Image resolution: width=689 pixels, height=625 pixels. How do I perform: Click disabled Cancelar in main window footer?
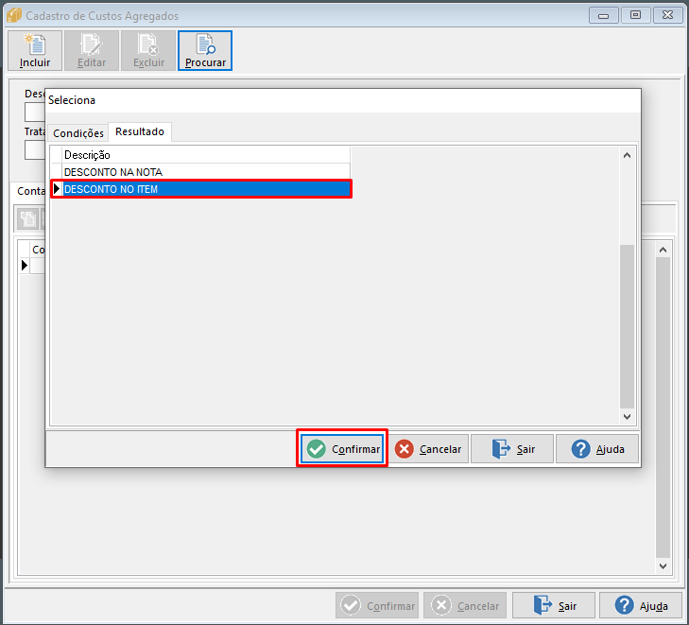(x=465, y=606)
